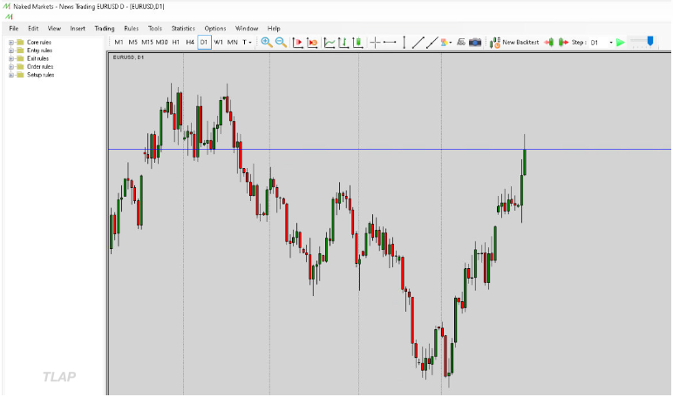Switch to bar chart display
The height and width of the screenshot is (397, 673).
[343, 43]
